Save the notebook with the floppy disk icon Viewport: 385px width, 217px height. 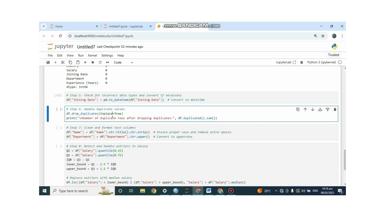[x=48, y=62]
